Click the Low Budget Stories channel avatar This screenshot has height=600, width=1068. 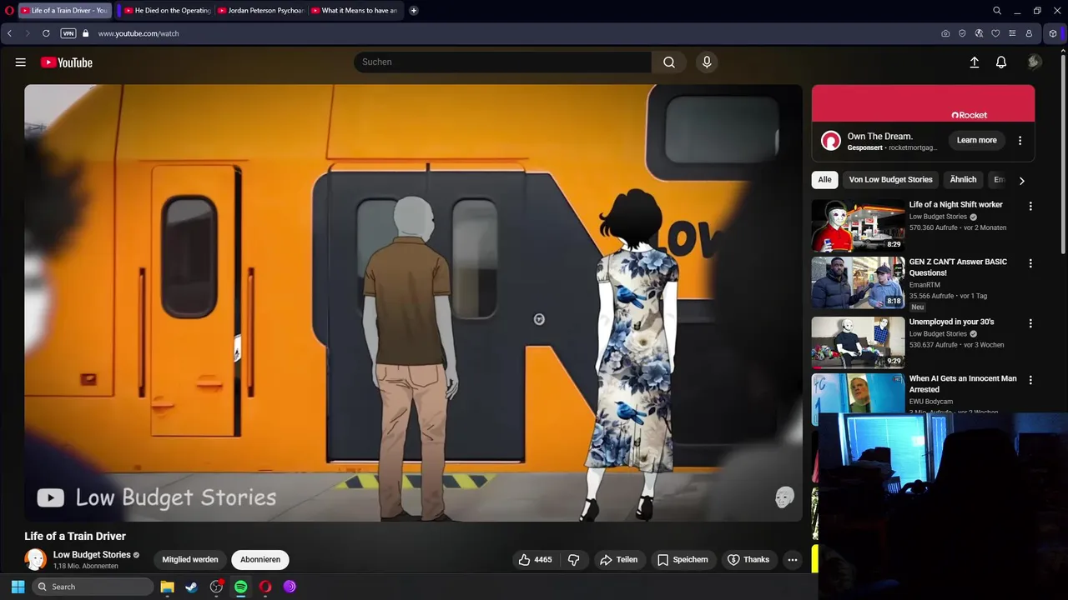pyautogui.click(x=36, y=559)
